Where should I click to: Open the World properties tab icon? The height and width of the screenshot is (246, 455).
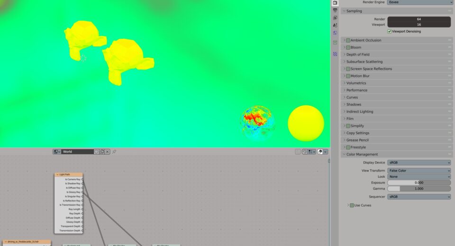(x=335, y=33)
